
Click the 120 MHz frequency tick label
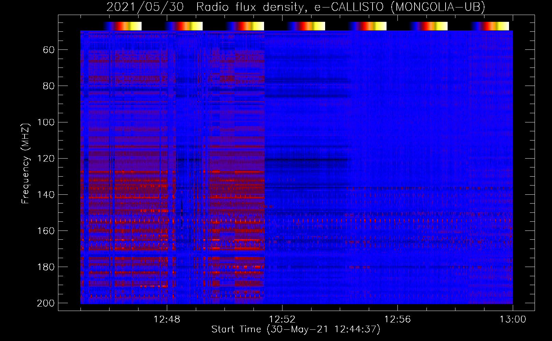pyautogui.click(x=46, y=159)
